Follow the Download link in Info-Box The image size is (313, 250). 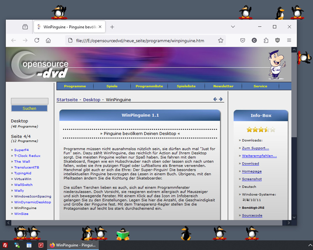tap(250, 164)
